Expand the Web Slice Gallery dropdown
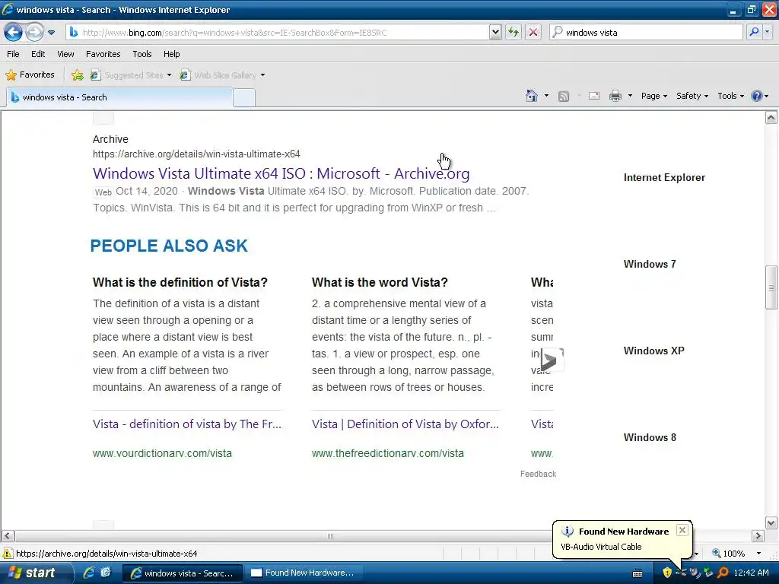 pos(262,75)
